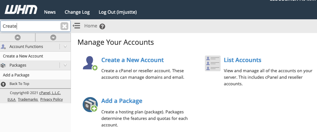Collapse the Packages section chevron
The image size is (317, 132).
click(65, 65)
